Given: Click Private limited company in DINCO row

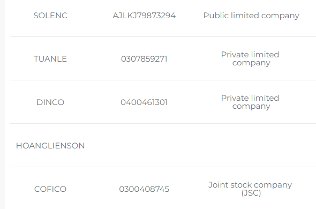Looking at the screenshot, I should point(250,102).
